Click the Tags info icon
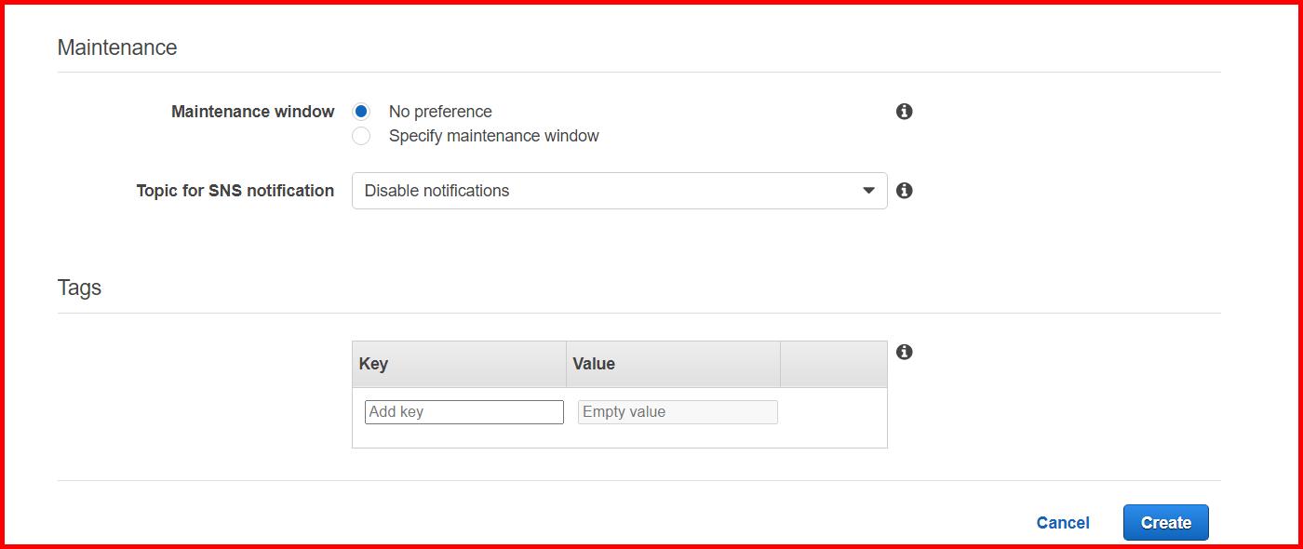The width and height of the screenshot is (1303, 549). (x=902, y=352)
